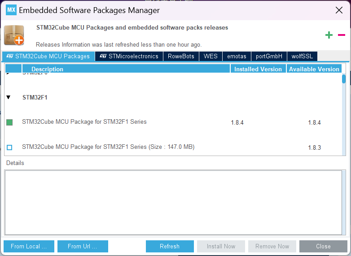Viewport: 351px width, 256px height.
Task: Click installed version 1.8.4 cell
Action: pos(237,122)
